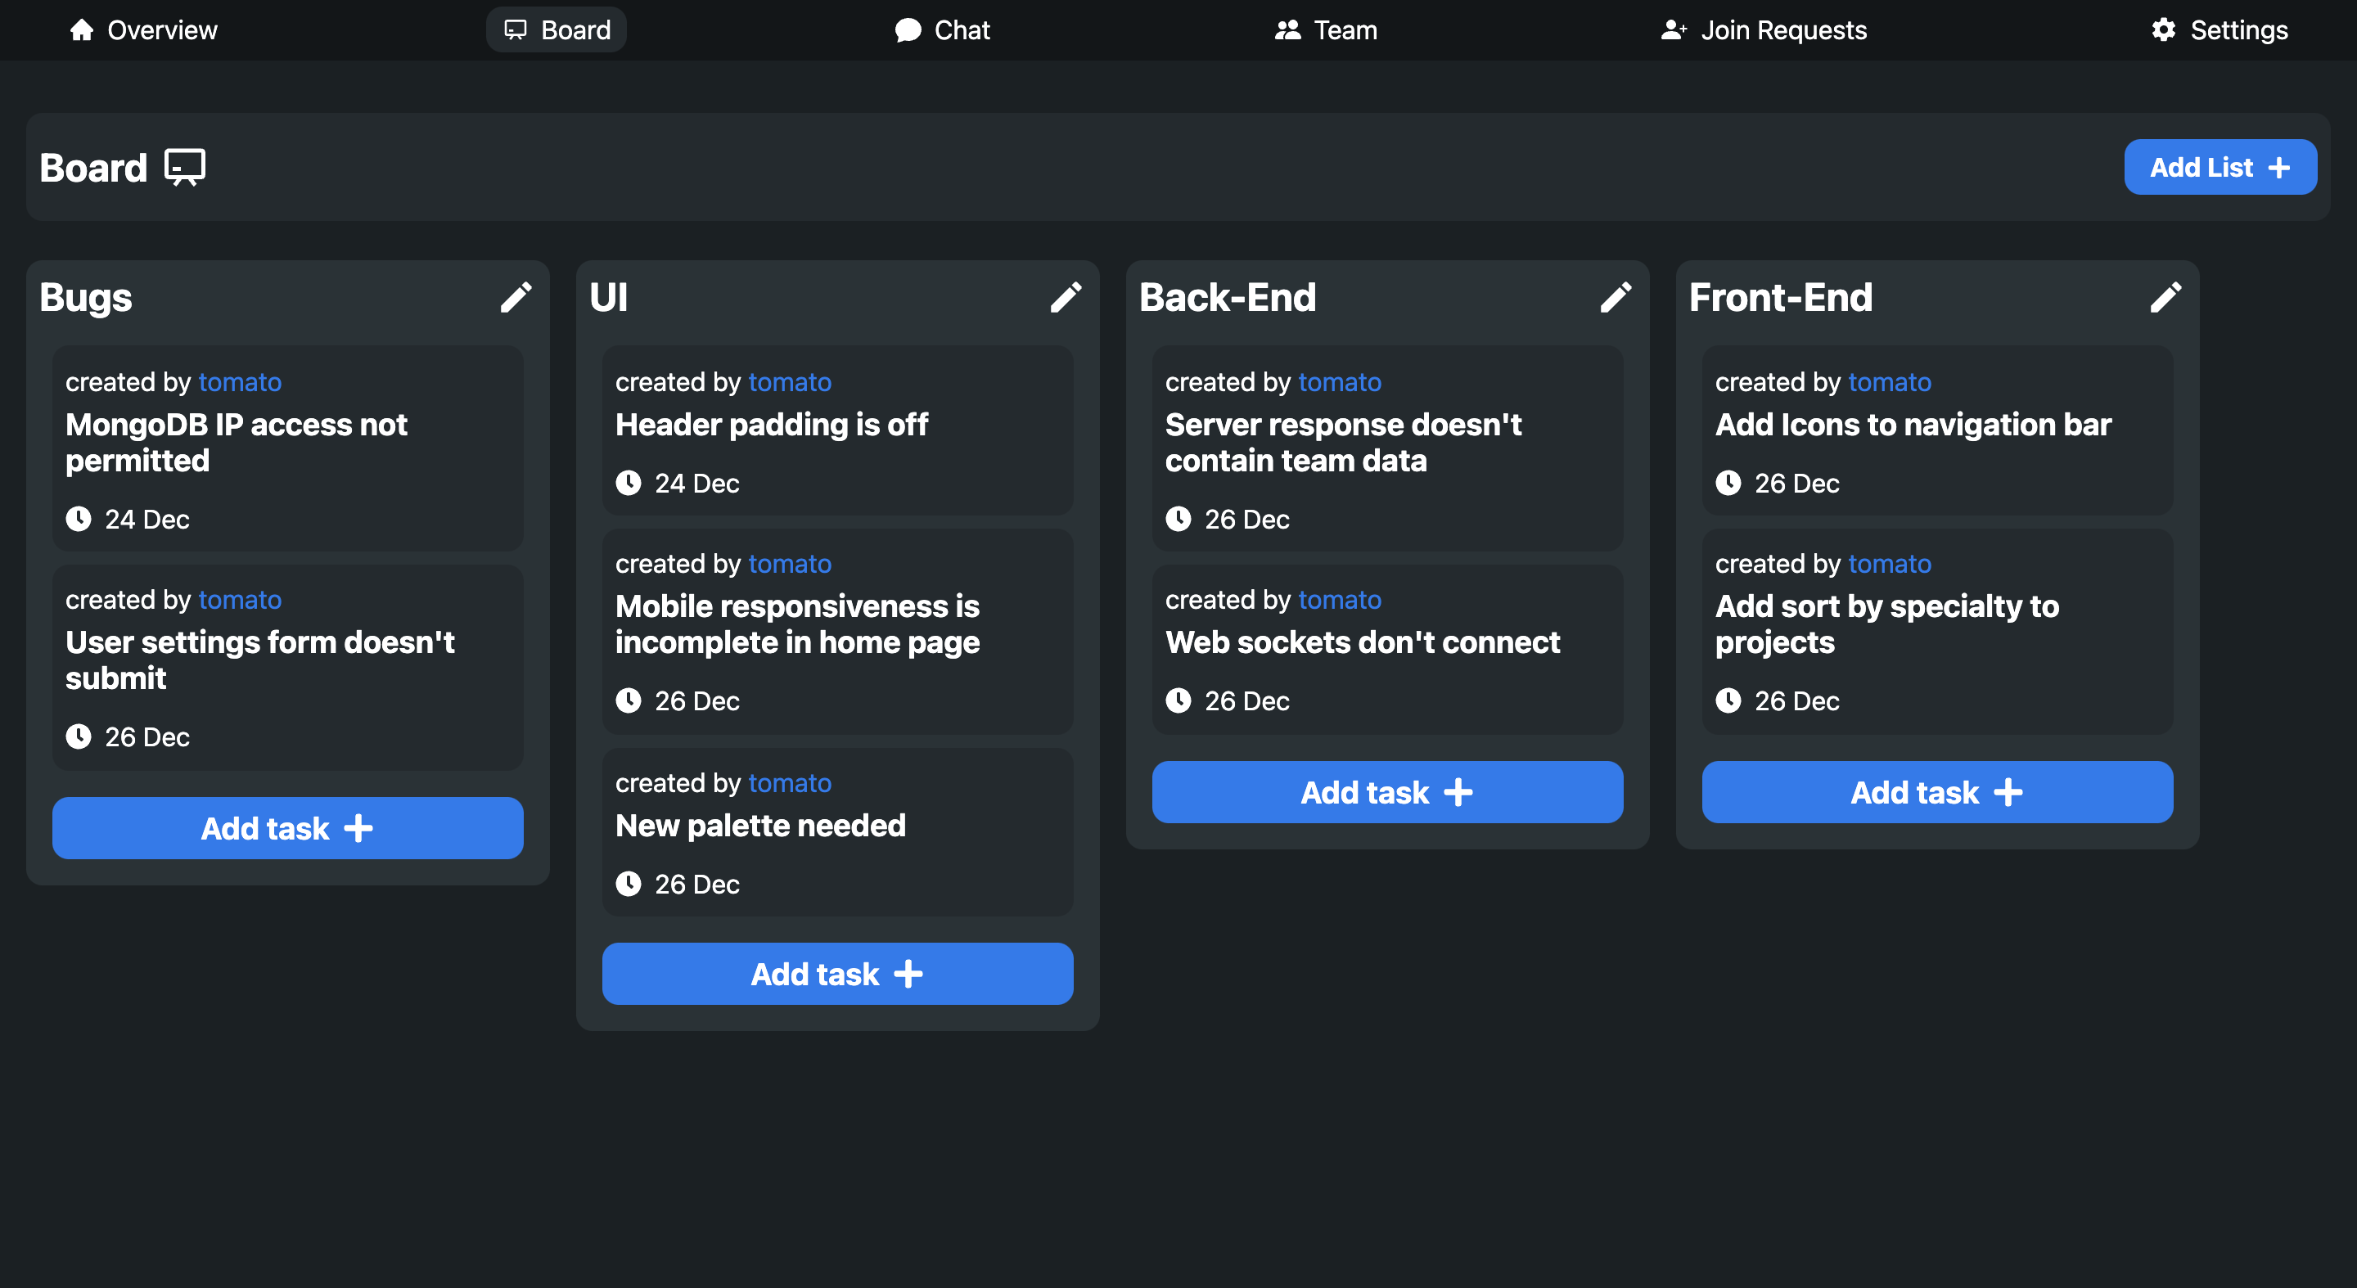The height and width of the screenshot is (1288, 2357).
Task: Click the board presentation icon beside Board heading
Action: pyautogui.click(x=185, y=169)
